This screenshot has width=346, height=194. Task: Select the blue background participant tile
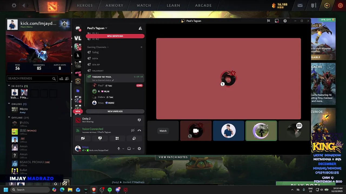(x=228, y=131)
